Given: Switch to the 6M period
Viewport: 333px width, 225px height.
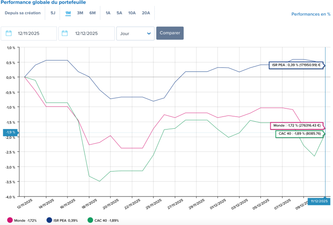Looking at the screenshot, I should coord(92,13).
